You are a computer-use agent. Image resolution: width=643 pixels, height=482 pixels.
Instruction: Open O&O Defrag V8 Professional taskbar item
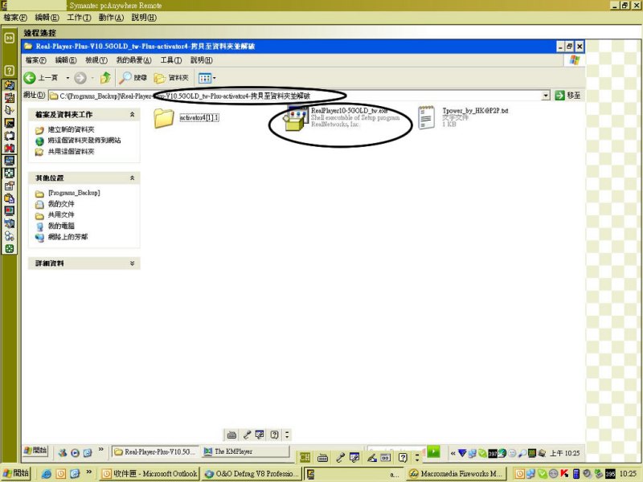click(x=252, y=474)
